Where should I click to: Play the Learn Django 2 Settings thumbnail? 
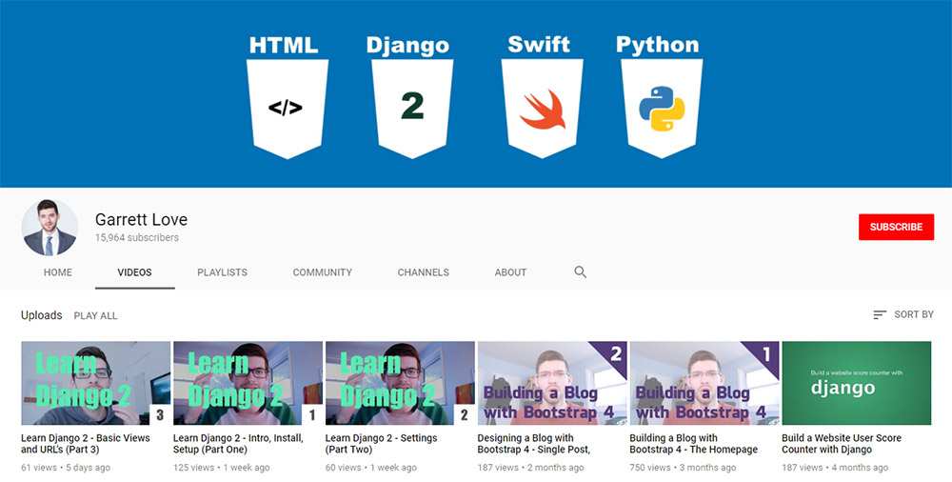click(x=400, y=383)
